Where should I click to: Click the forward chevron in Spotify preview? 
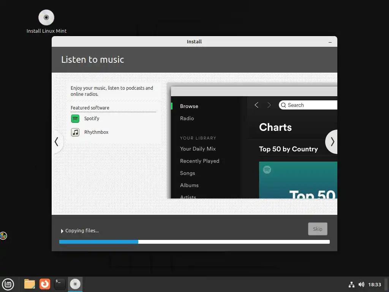point(269,105)
